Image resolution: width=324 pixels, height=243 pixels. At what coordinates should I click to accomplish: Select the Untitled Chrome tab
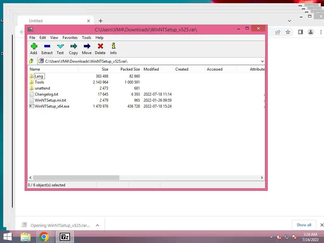pos(56,21)
